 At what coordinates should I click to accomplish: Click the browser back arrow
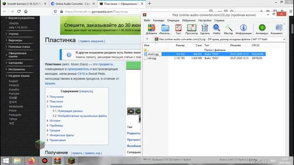[x=5, y=11]
